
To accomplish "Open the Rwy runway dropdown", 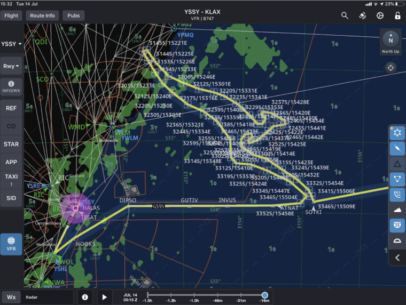I will [x=11, y=66].
